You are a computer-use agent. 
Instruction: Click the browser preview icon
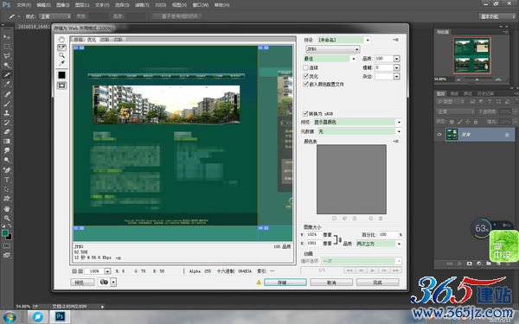coord(104,282)
